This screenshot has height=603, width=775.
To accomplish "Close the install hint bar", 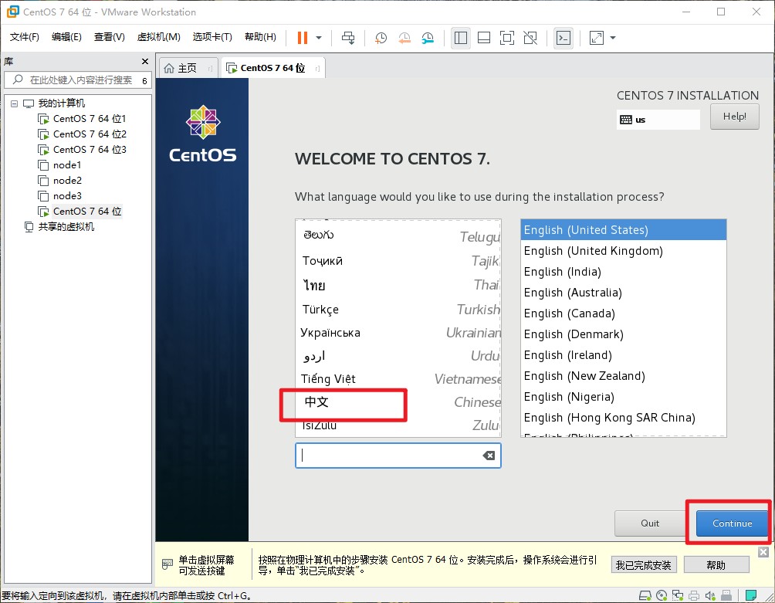I will pyautogui.click(x=763, y=552).
